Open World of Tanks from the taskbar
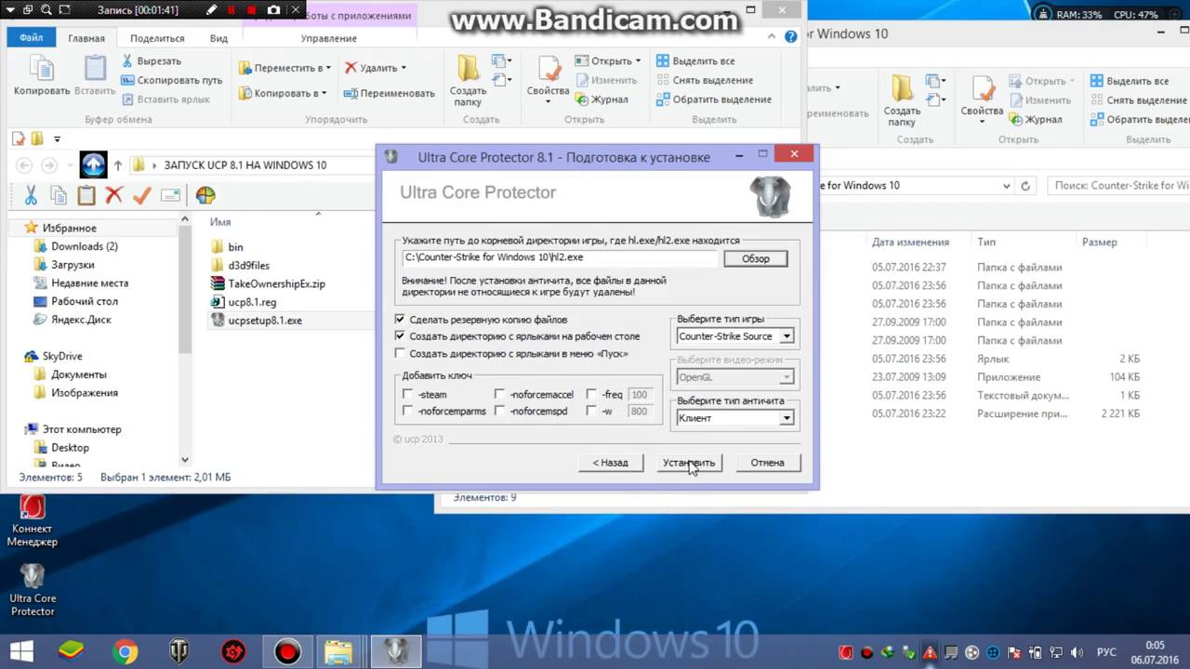1190x669 pixels. click(x=178, y=652)
